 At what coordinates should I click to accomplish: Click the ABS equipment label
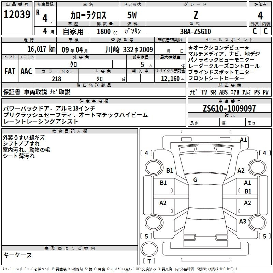click(x=224, y=92)
